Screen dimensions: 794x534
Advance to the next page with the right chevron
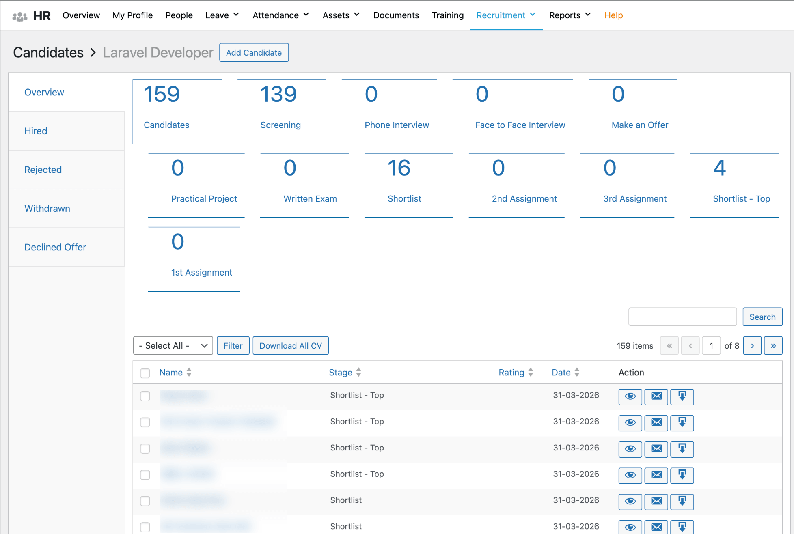coord(752,345)
